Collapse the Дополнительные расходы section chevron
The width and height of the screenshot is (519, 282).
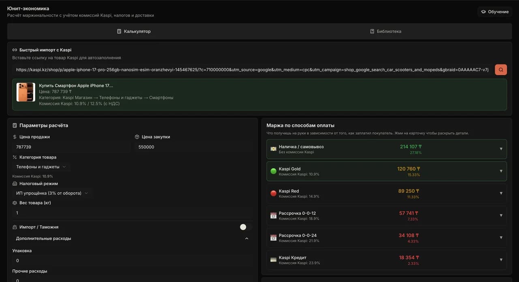pos(247,239)
